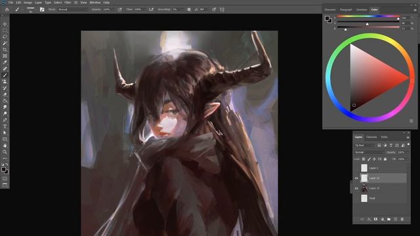This screenshot has width=420, height=236.
Task: Select the Rectangular Marquee tool
Action: pyautogui.click(x=5, y=31)
